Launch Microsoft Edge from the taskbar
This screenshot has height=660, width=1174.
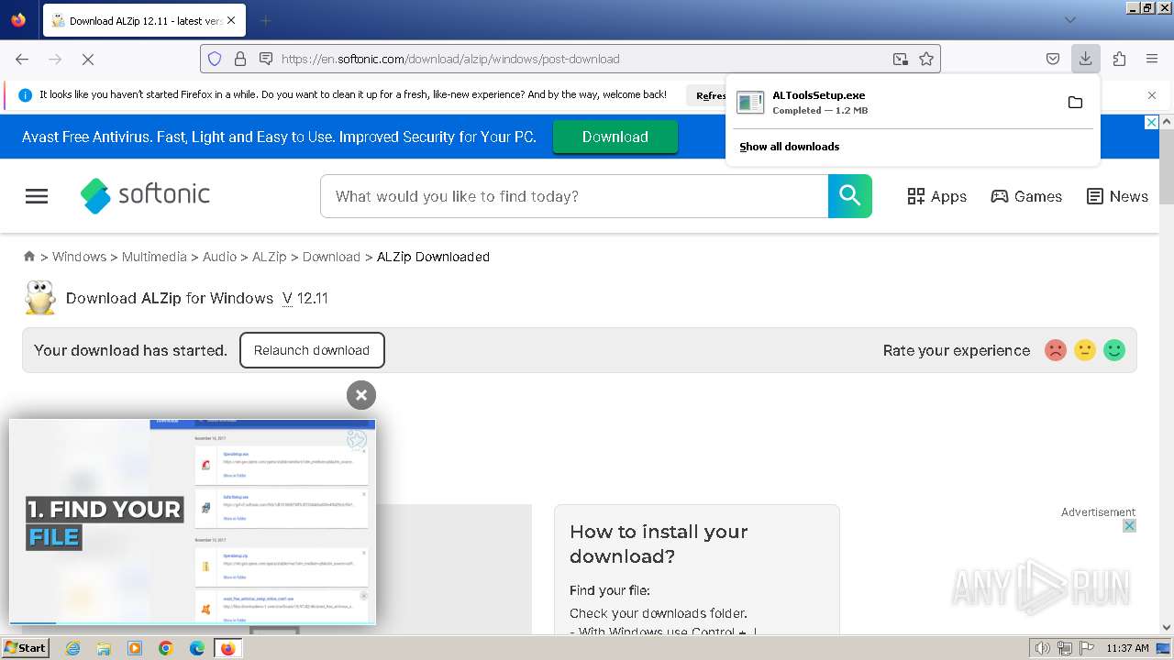click(197, 648)
